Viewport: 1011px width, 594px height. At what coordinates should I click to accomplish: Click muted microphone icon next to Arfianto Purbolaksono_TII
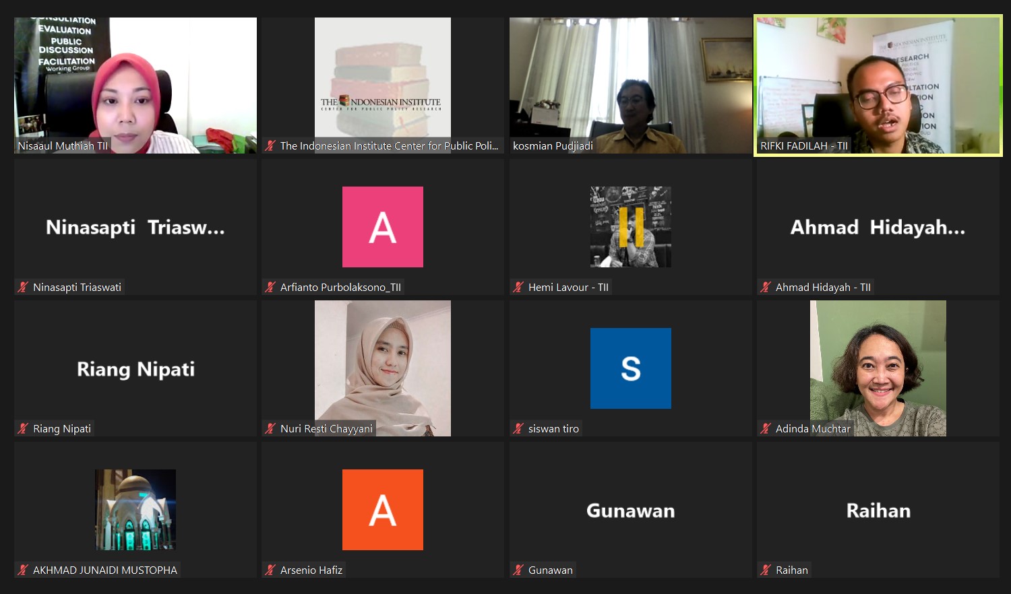tap(270, 288)
